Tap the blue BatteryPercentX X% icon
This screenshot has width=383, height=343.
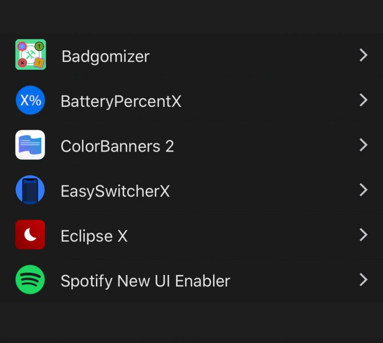(x=30, y=101)
